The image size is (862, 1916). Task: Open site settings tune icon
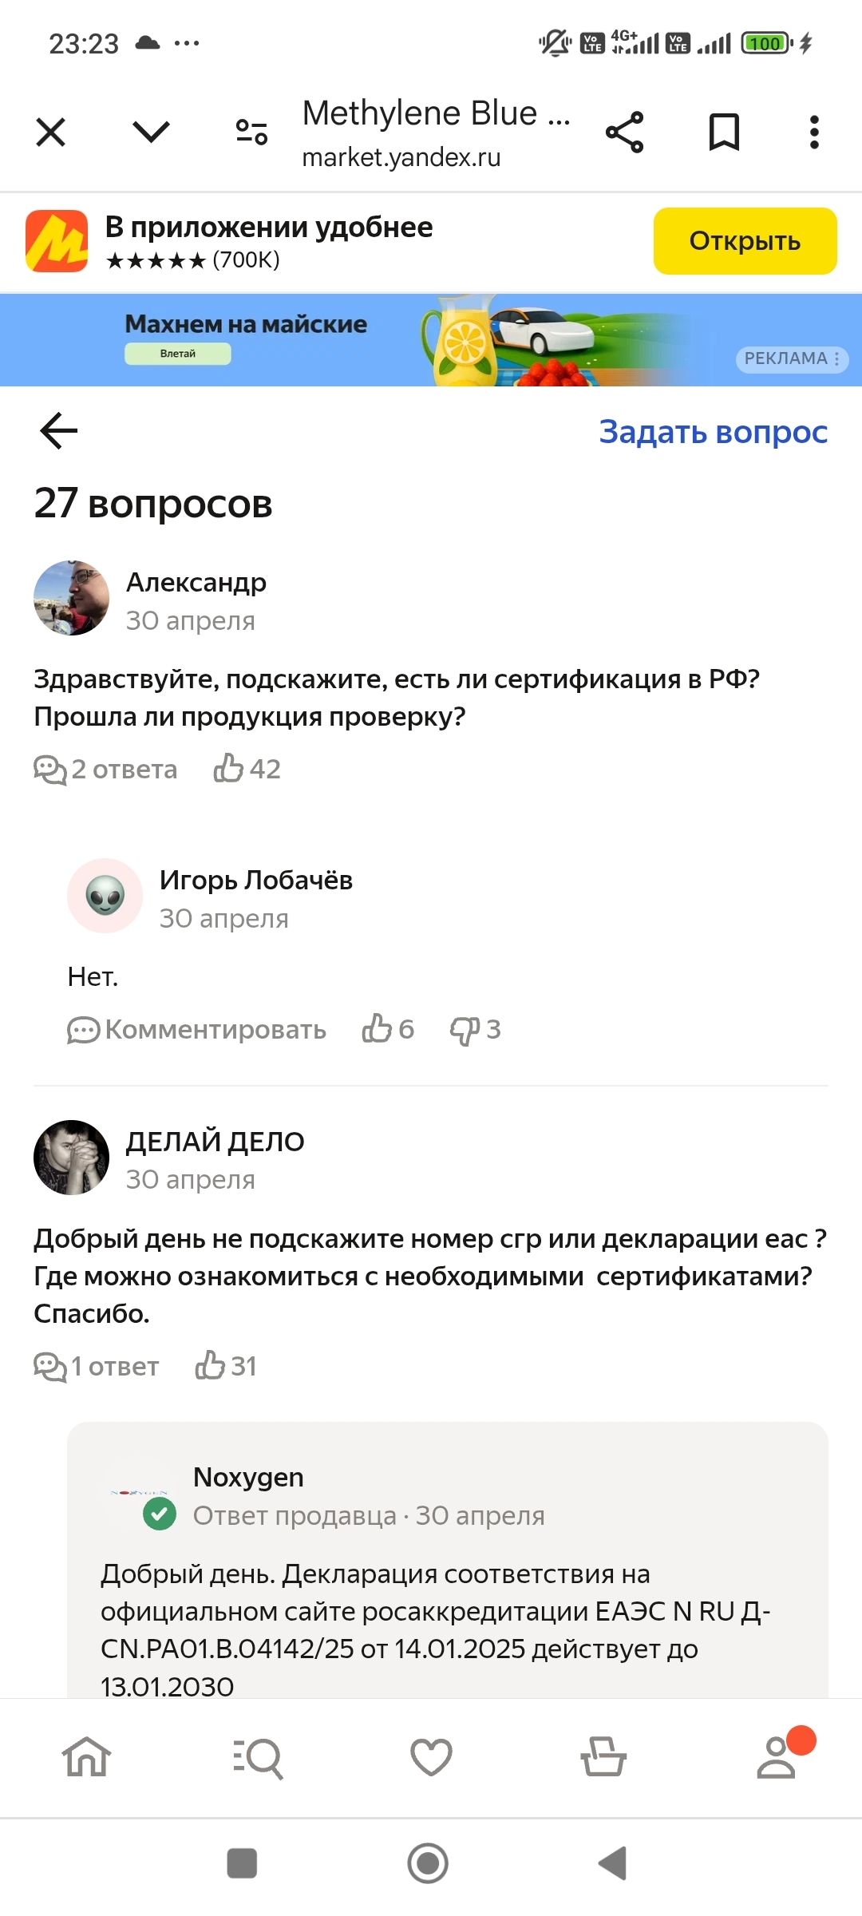click(x=251, y=133)
